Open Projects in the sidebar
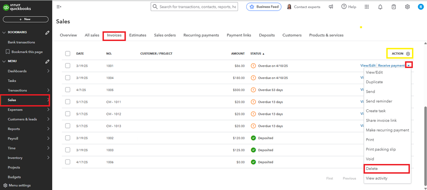427x190 pixels. point(14,167)
